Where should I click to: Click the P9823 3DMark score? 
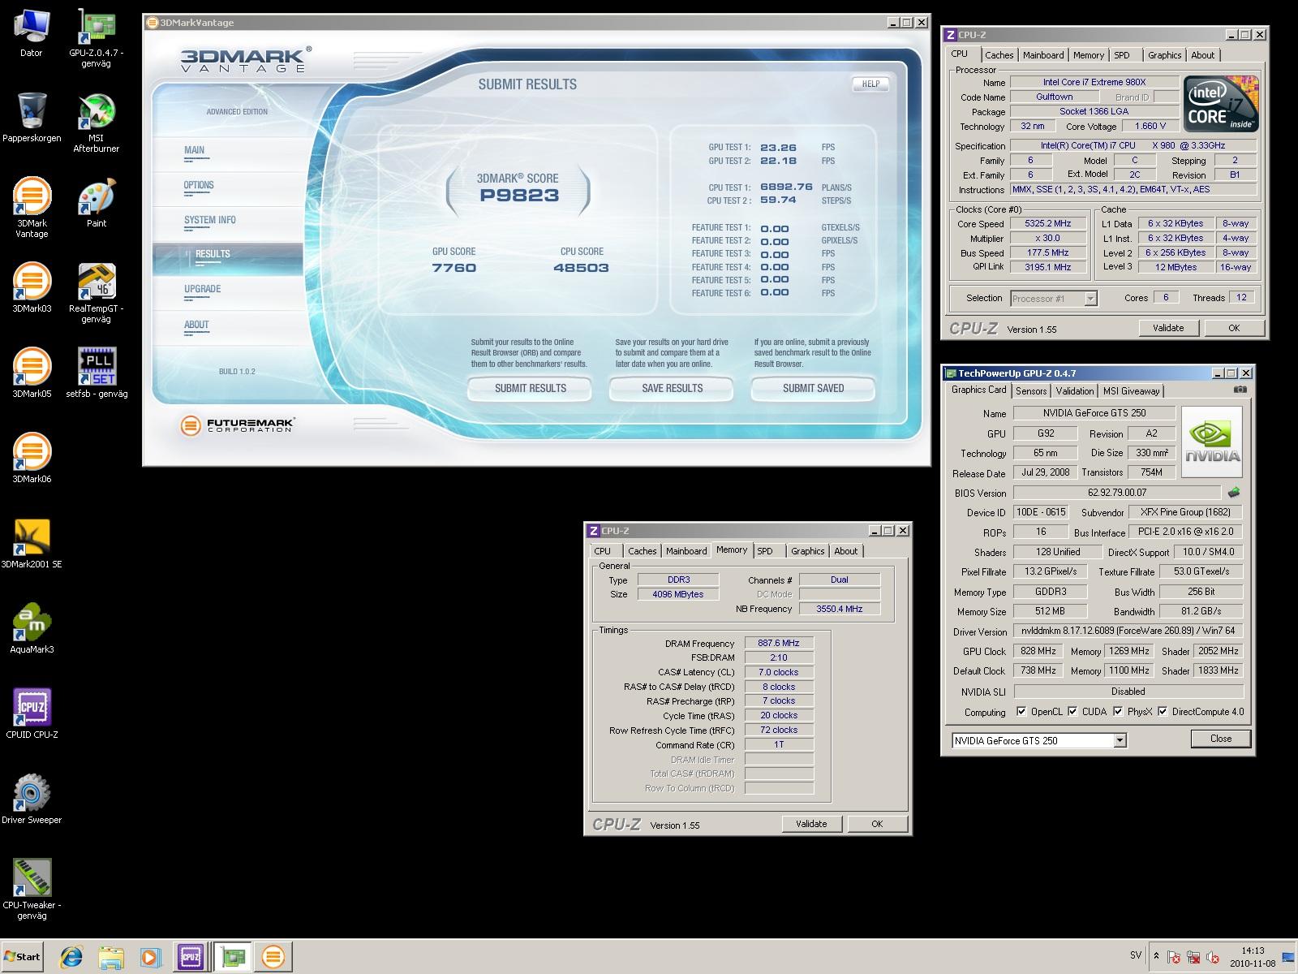coord(519,195)
